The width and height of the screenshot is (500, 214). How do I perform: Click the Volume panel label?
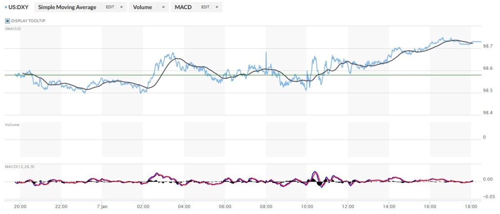pos(12,124)
